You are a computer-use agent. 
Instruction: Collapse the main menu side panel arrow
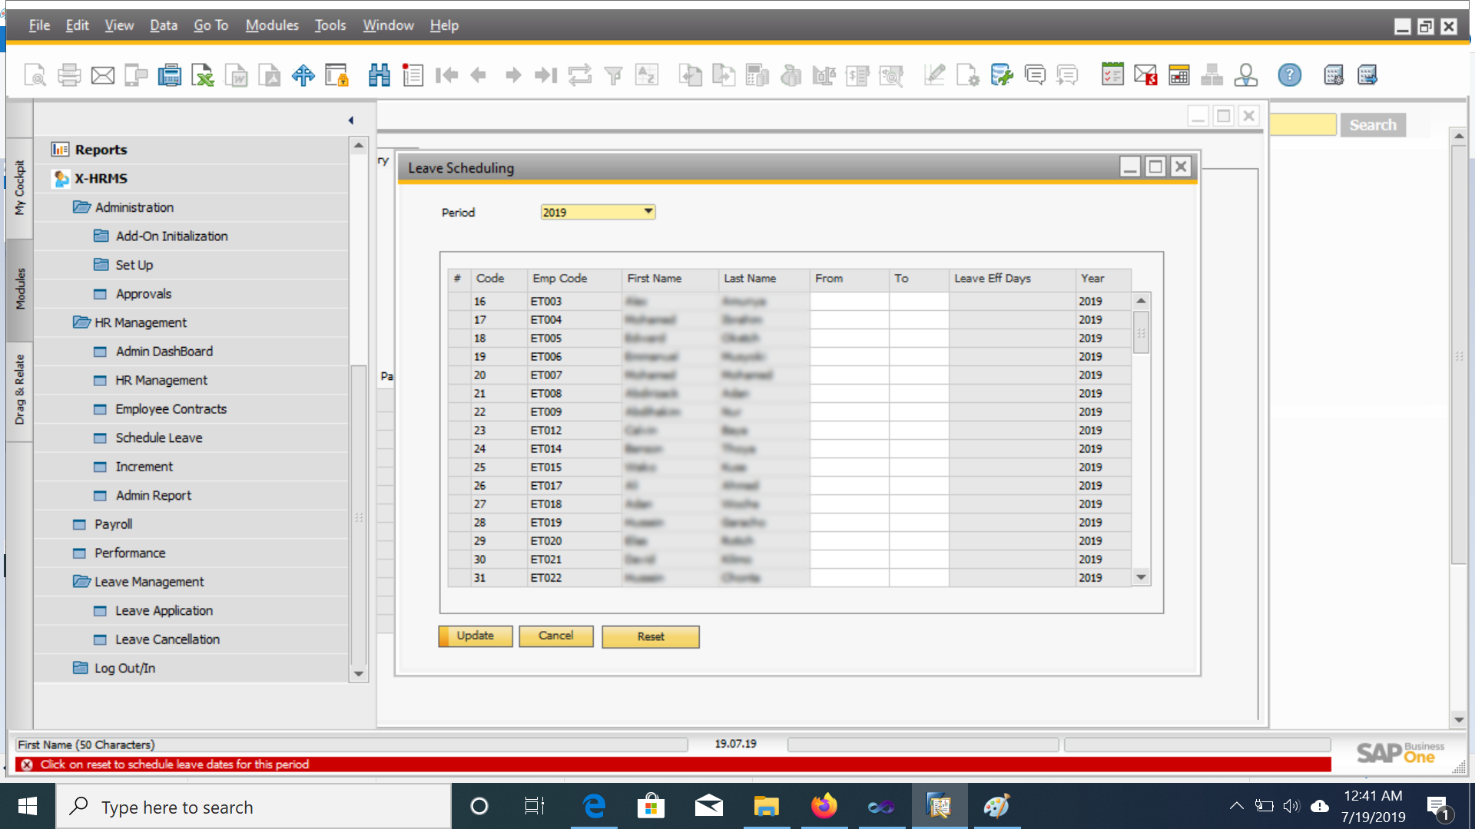(x=351, y=121)
